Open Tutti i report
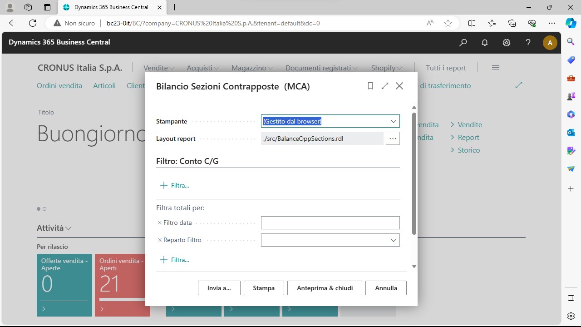 (446, 68)
